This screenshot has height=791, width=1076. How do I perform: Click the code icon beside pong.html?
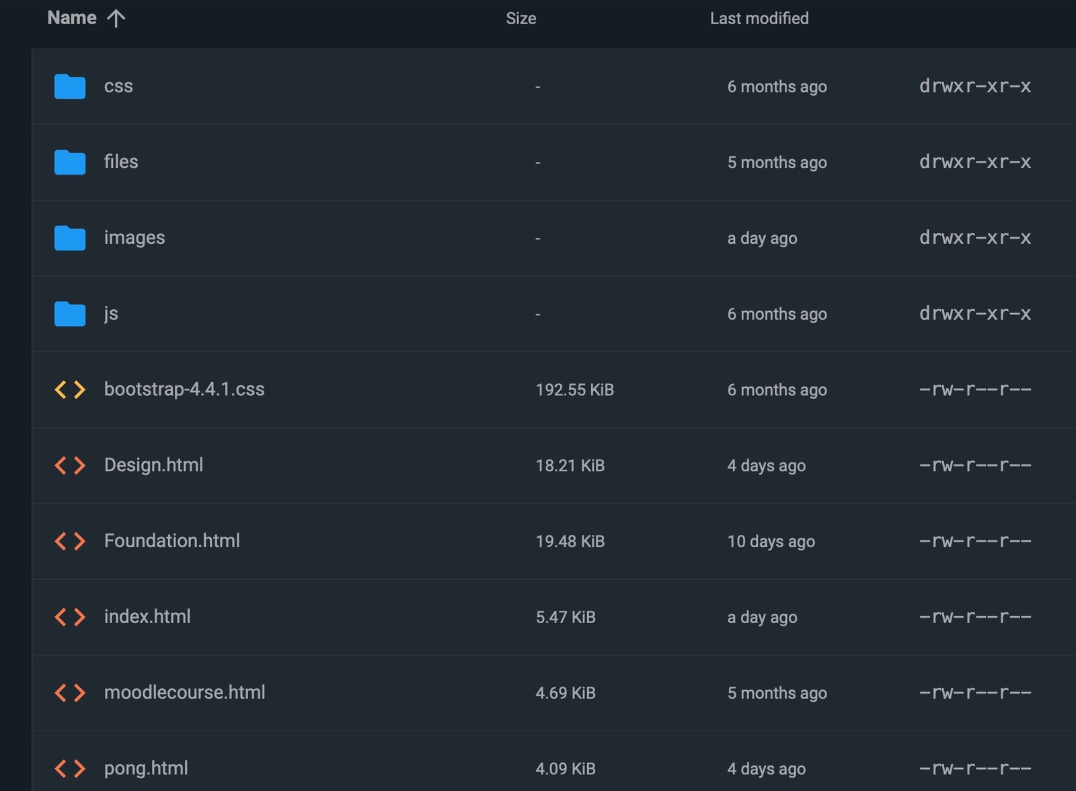coord(69,768)
